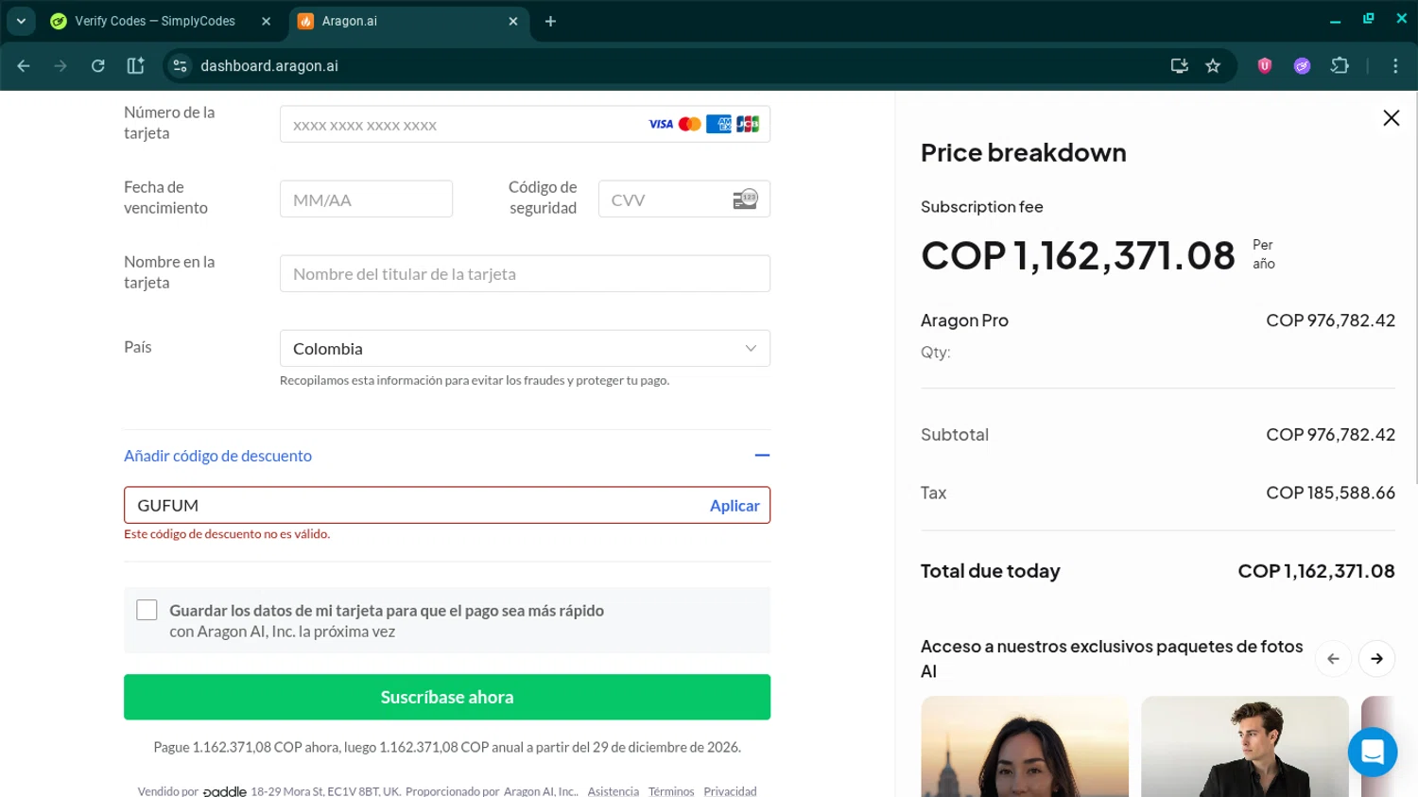Open the side panel toggle icon
Viewport: 1418px width, 797px height.
(135, 66)
